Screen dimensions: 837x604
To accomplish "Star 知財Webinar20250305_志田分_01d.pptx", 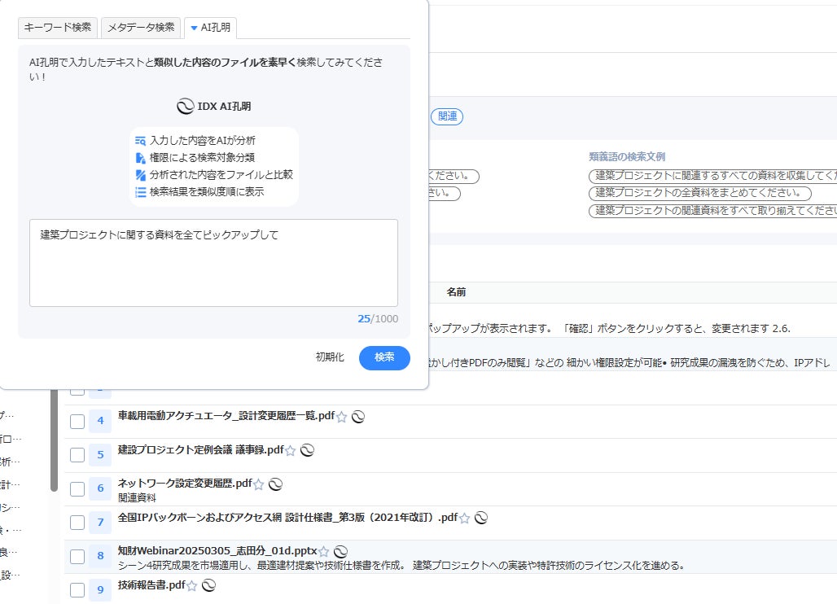I will pos(323,552).
